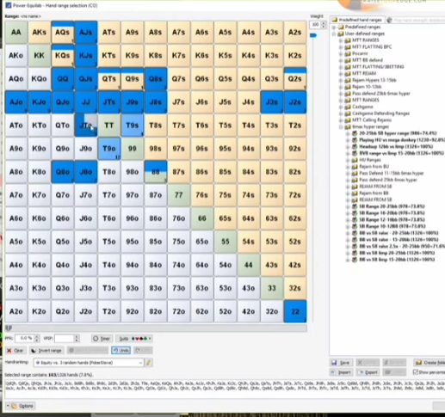The width and height of the screenshot is (445, 417).
Task: Click range icon of BVB range vs limp 15-20bb
Action: point(355,153)
